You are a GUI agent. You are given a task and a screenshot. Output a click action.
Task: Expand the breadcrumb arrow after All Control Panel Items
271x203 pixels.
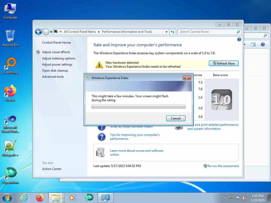[99, 32]
